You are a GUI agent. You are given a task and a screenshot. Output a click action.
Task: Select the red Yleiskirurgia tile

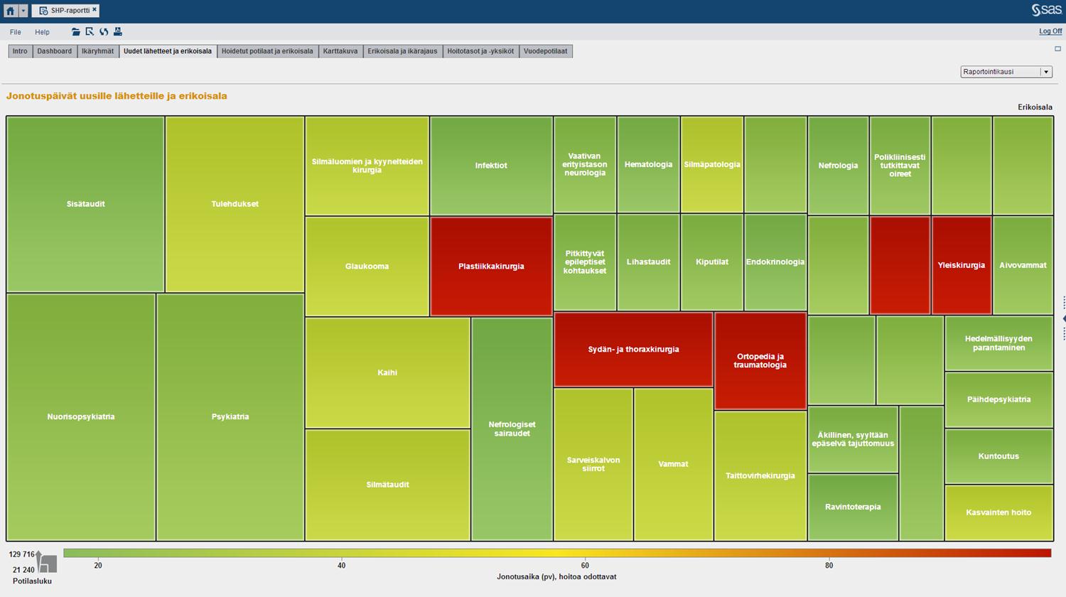tap(962, 265)
